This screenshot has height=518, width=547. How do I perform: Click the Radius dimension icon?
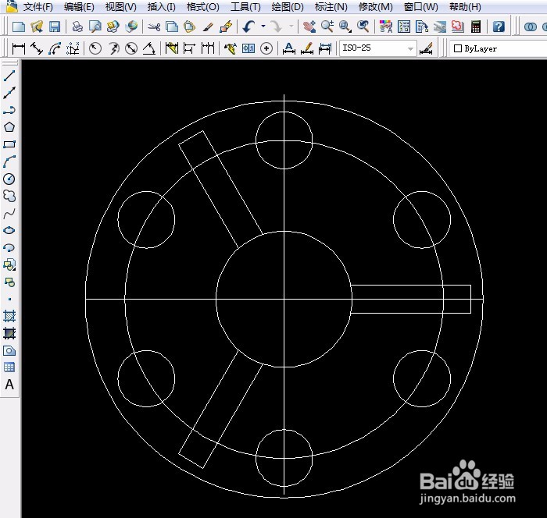[95, 48]
